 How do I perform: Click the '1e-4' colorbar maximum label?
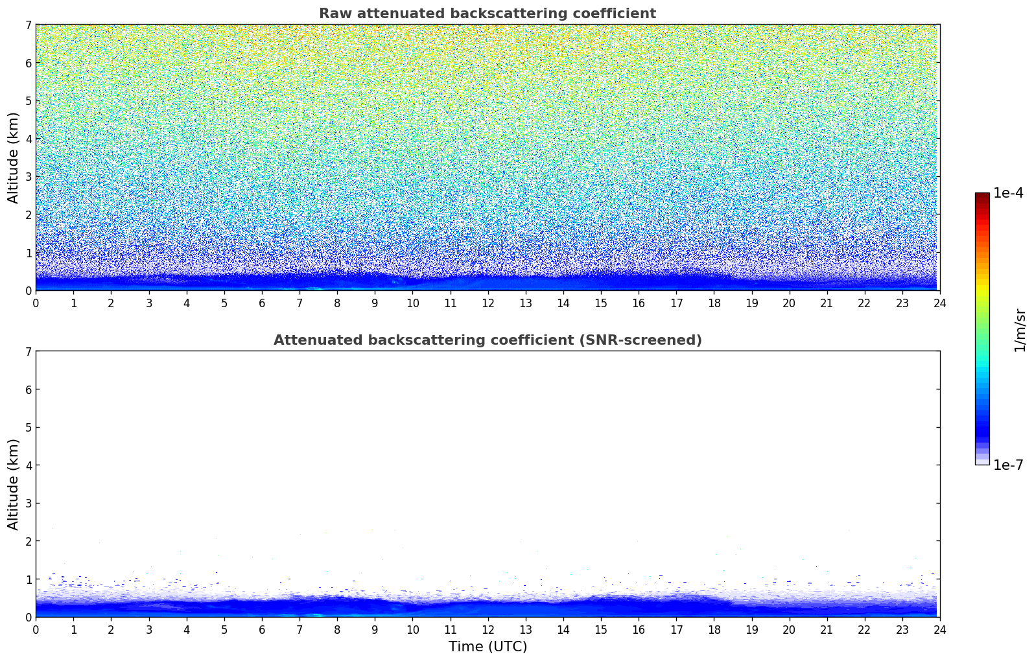(x=1009, y=193)
